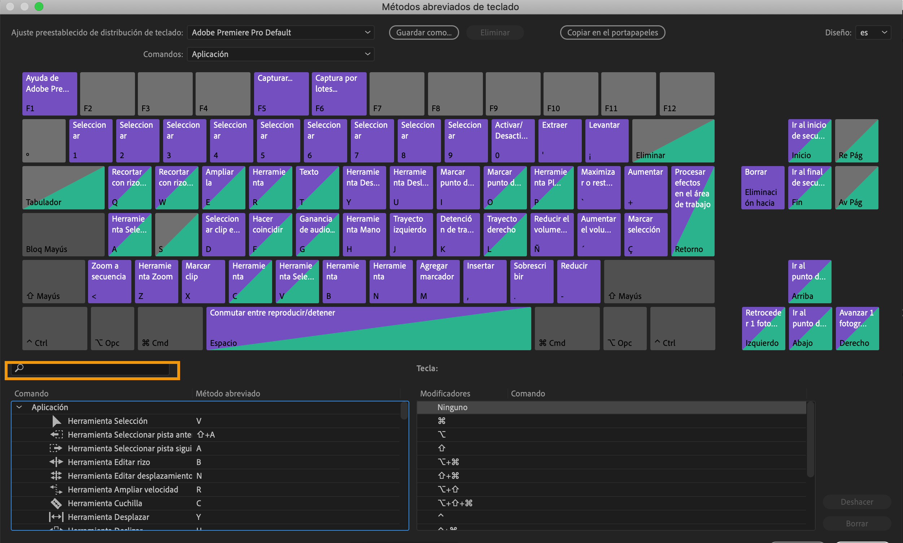Click the left Cmd key

click(x=170, y=329)
